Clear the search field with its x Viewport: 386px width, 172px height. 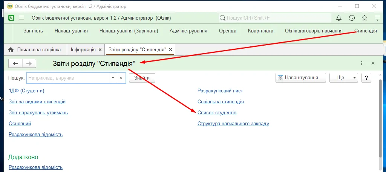(121, 78)
